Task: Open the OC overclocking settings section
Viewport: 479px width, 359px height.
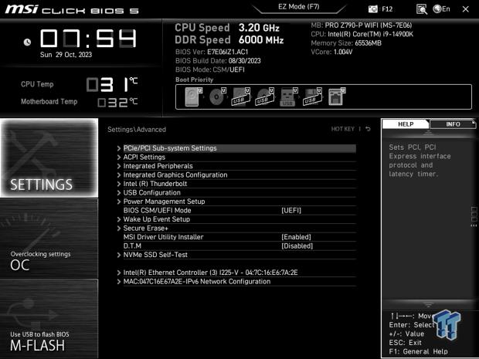Action: tap(49, 239)
